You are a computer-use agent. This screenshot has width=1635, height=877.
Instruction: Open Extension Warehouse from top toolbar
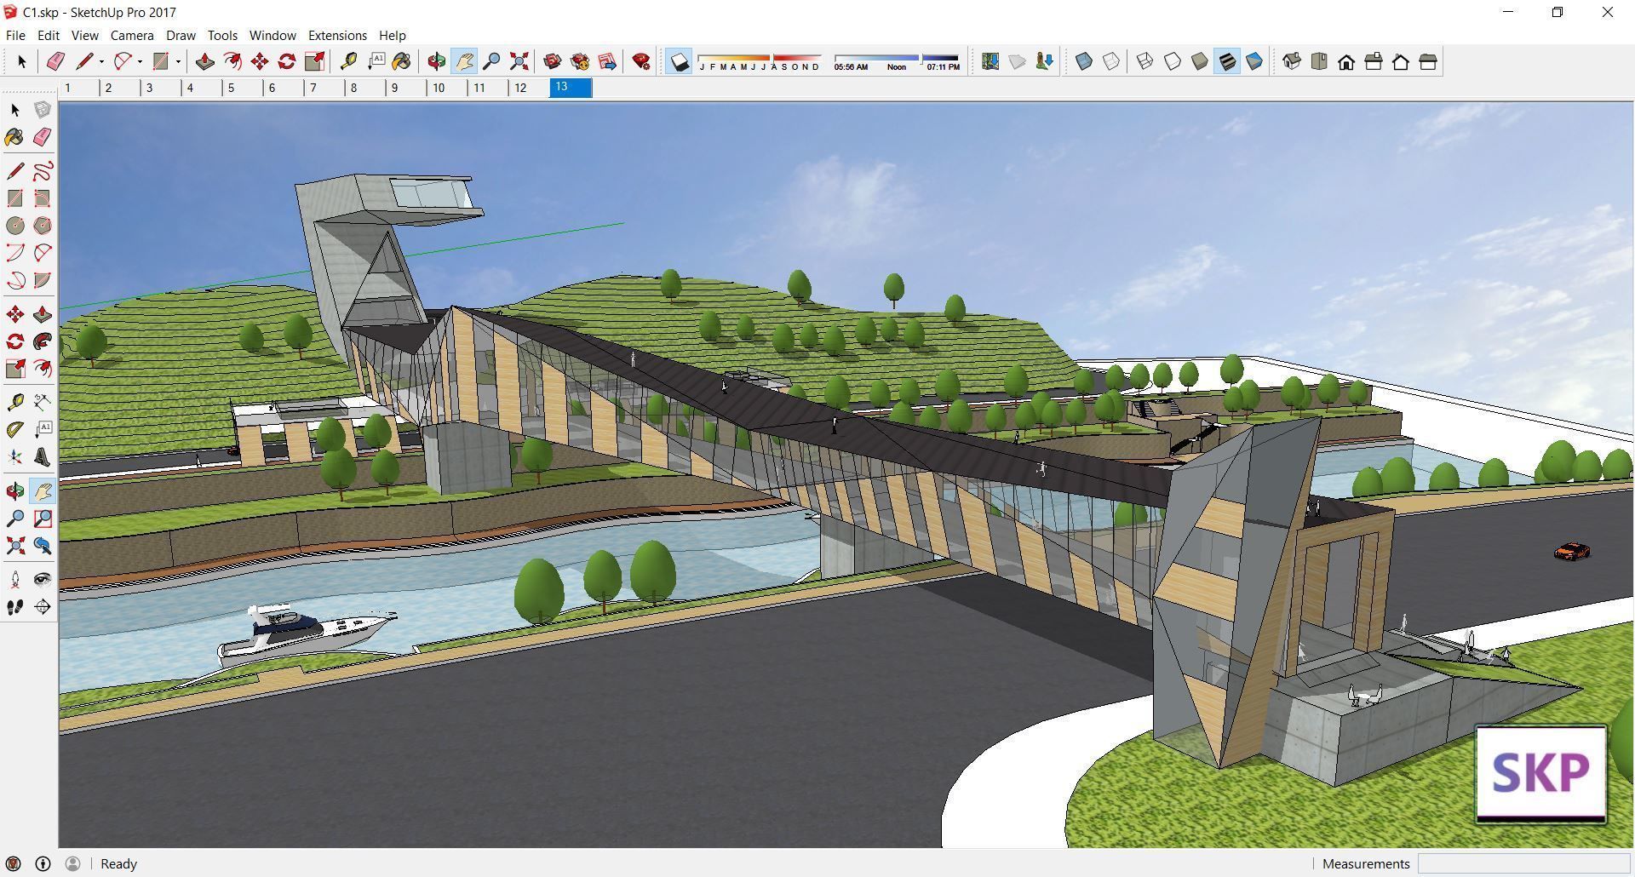pos(580,61)
